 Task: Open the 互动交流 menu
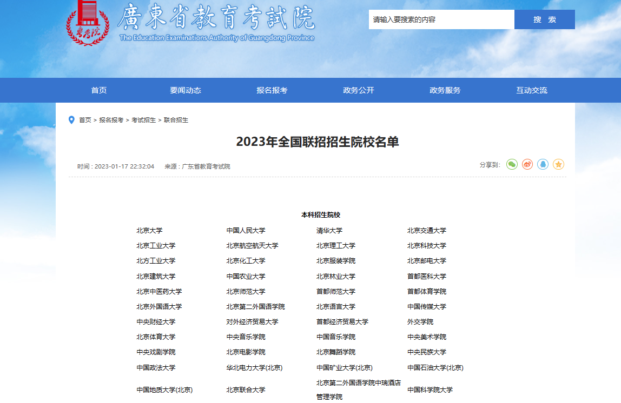pyautogui.click(x=532, y=90)
